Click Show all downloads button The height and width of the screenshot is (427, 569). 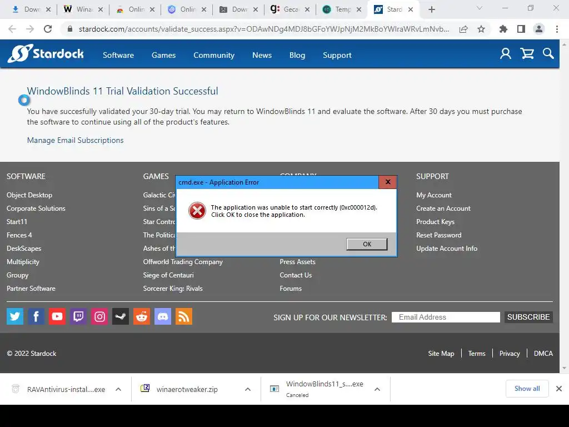click(527, 389)
